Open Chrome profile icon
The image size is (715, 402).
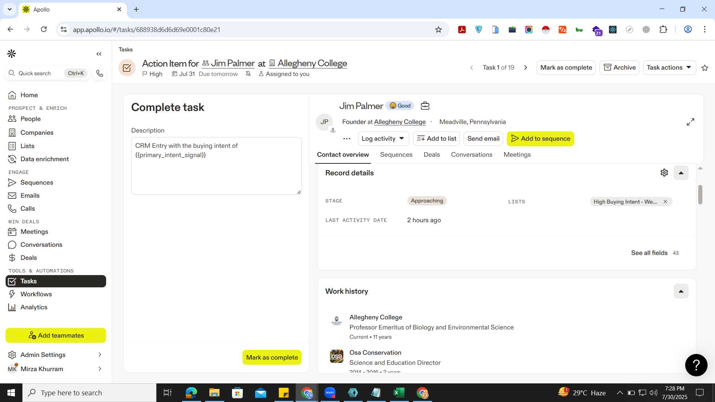[688, 29]
